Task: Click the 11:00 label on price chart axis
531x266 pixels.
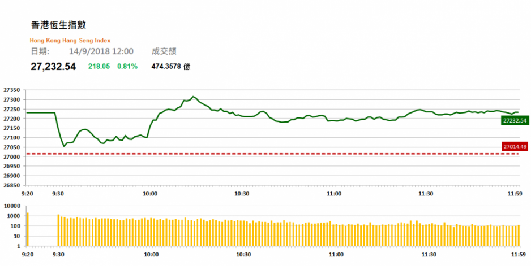Action: click(x=334, y=194)
